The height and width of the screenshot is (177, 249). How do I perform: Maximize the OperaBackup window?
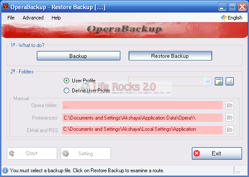click(x=232, y=7)
